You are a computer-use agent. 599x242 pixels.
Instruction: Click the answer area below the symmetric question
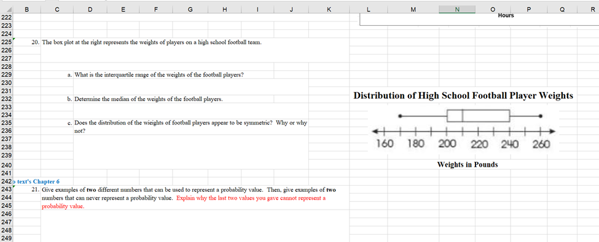coord(190,152)
